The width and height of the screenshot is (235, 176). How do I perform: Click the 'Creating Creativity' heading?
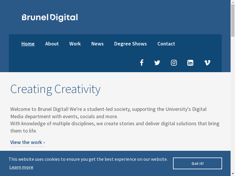tap(55, 89)
